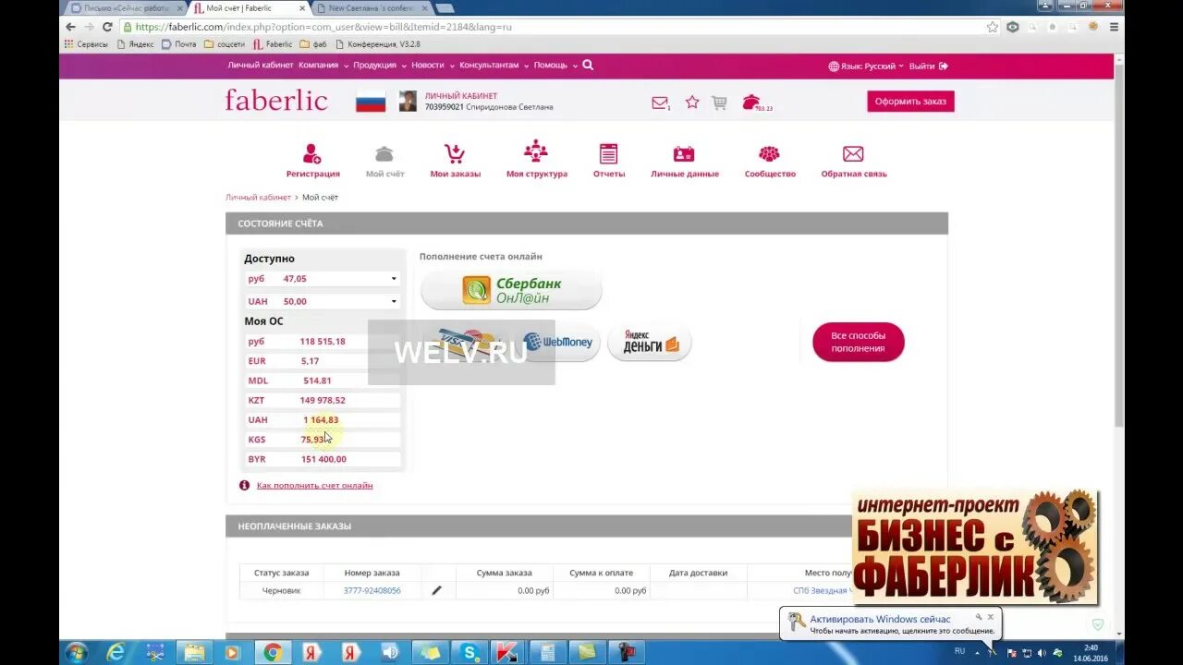Open Google Chrome in Windows taskbar

click(x=273, y=652)
